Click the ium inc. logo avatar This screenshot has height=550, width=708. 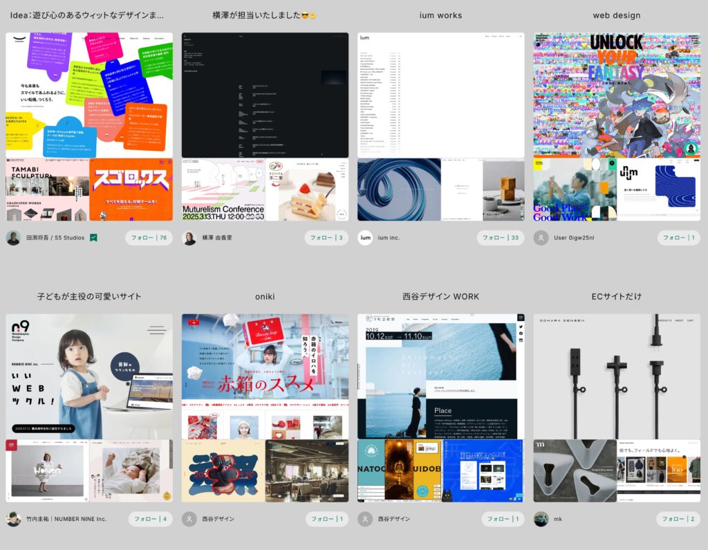365,238
